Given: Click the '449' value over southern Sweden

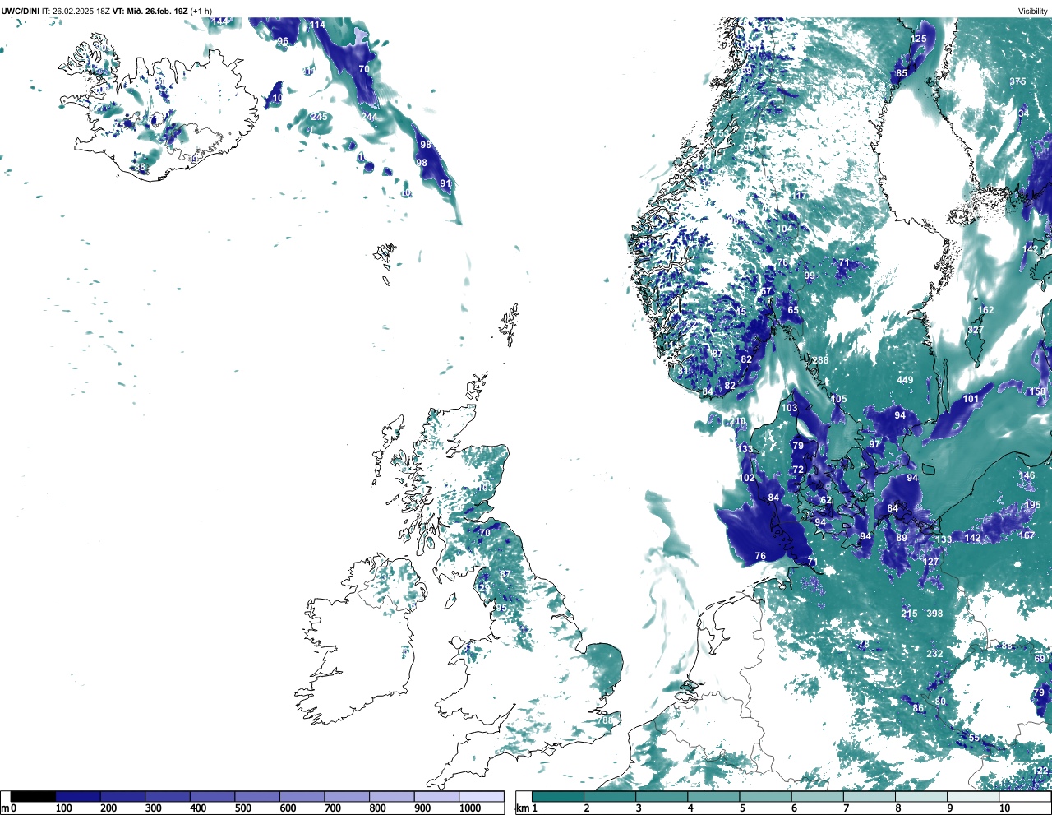Looking at the screenshot, I should 905,380.
